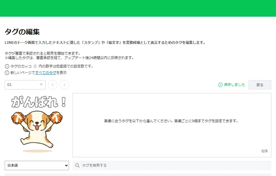Click the タグの編集 heading
The width and height of the screenshot is (276, 176).
[x=22, y=32]
